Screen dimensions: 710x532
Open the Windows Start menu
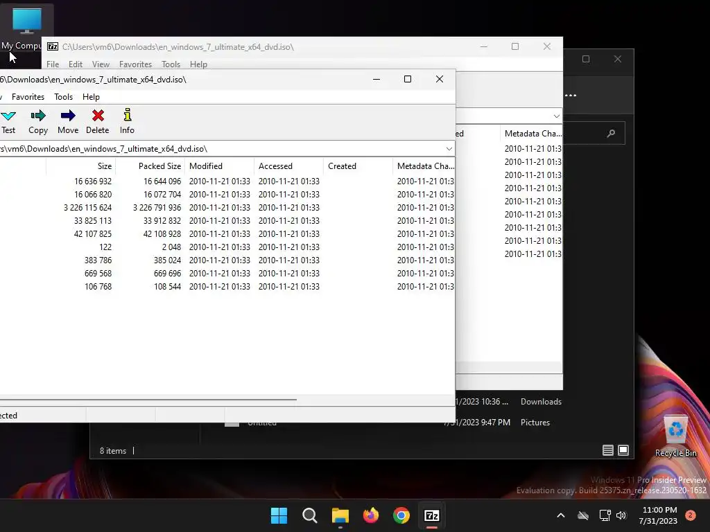(x=279, y=515)
